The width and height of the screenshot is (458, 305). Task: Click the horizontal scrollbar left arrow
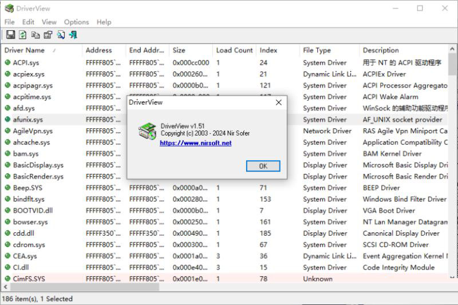pyautogui.click(x=6, y=287)
